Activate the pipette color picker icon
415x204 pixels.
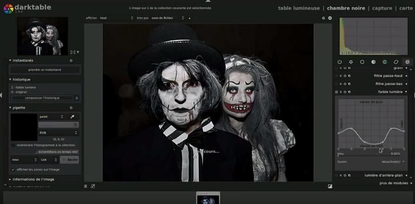(x=72, y=117)
